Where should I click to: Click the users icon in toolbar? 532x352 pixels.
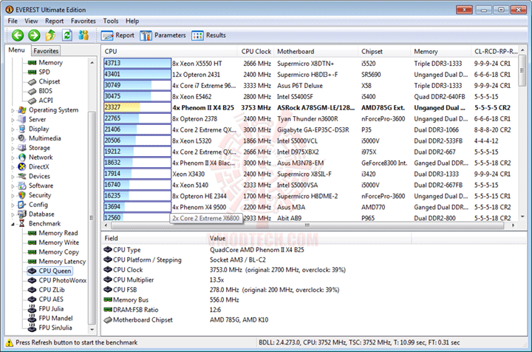tap(83, 35)
